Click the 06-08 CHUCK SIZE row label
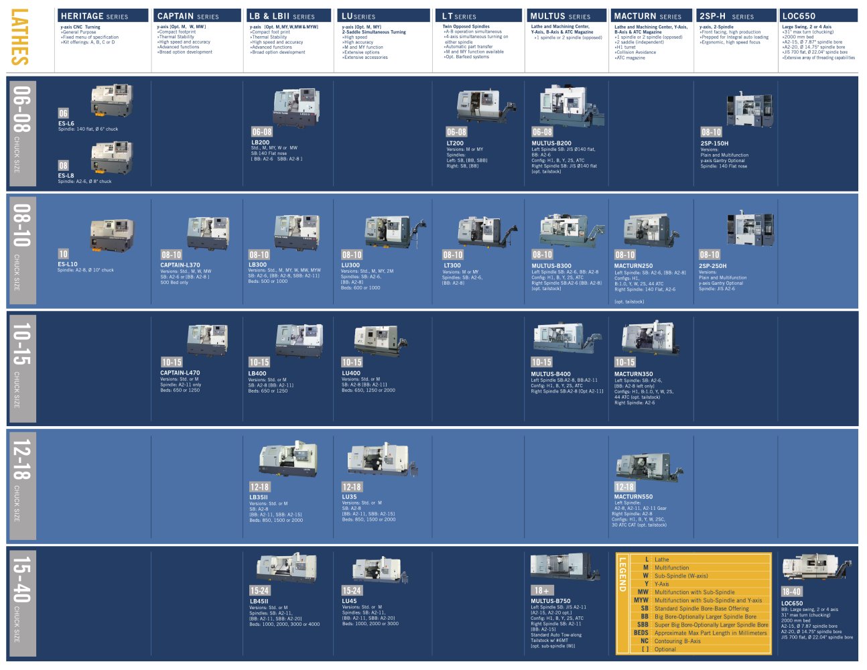This screenshot has width=867, height=670. [21, 133]
